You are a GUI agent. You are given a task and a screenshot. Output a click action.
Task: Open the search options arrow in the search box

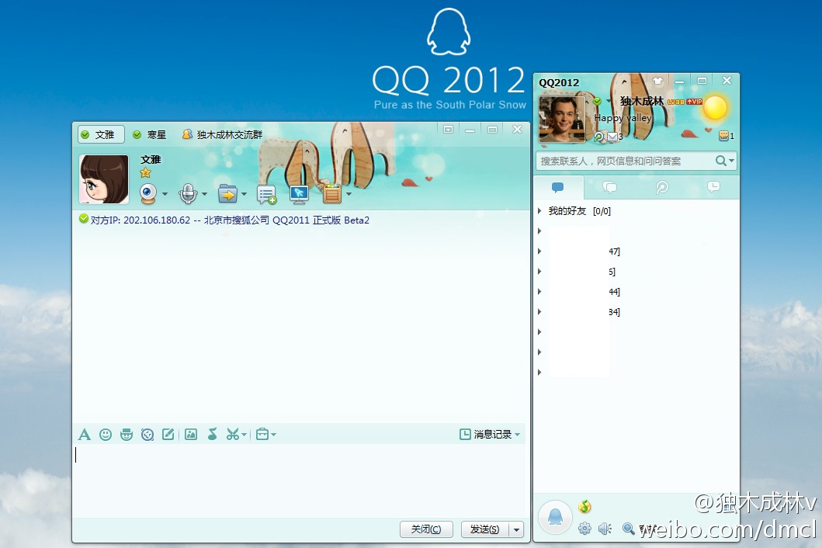tap(731, 161)
